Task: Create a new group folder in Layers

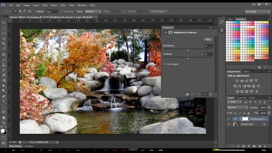Action: pos(254,146)
